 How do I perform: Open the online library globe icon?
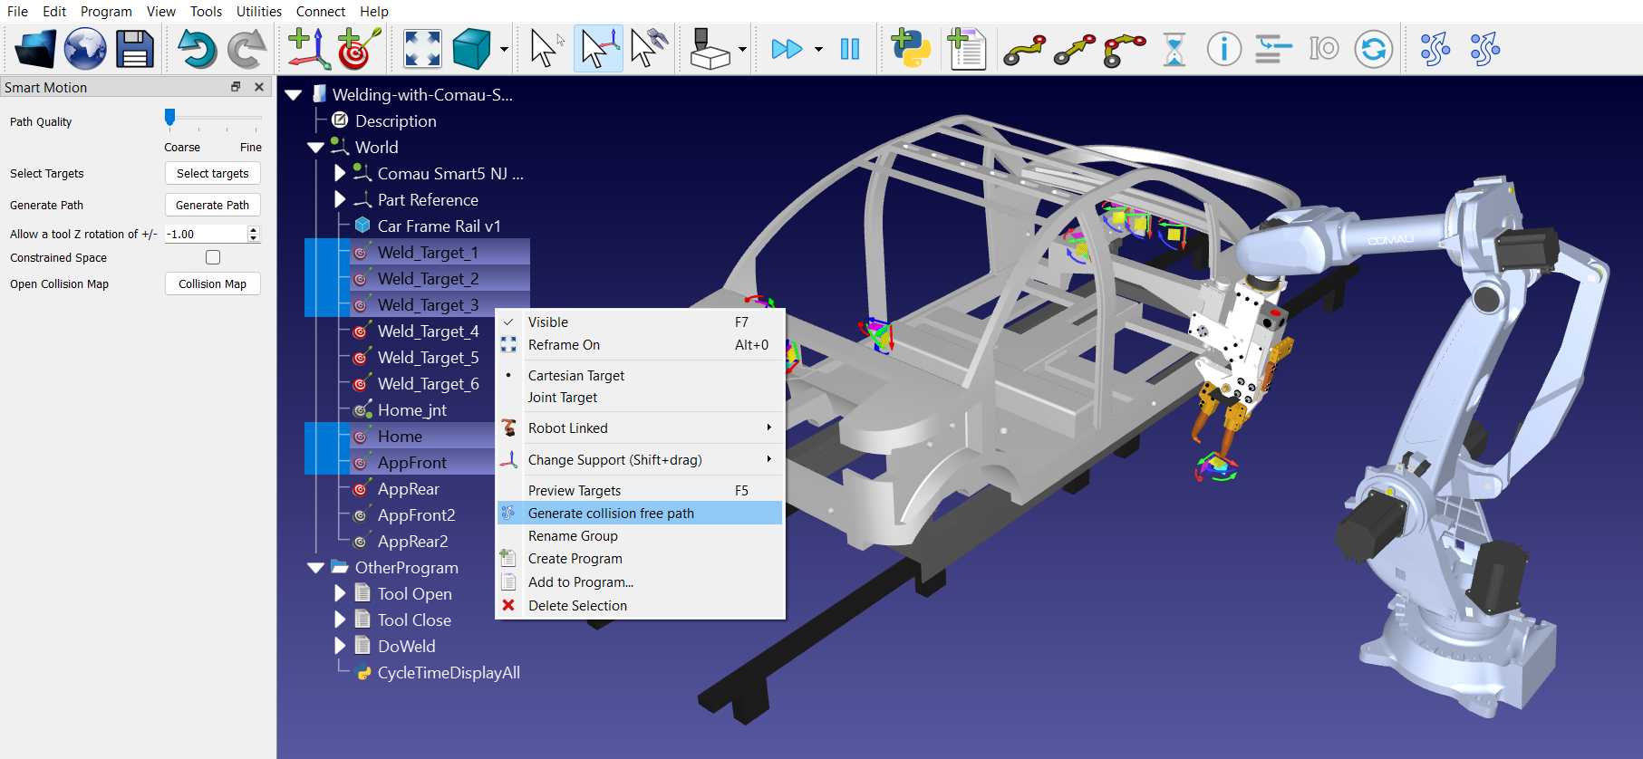85,49
